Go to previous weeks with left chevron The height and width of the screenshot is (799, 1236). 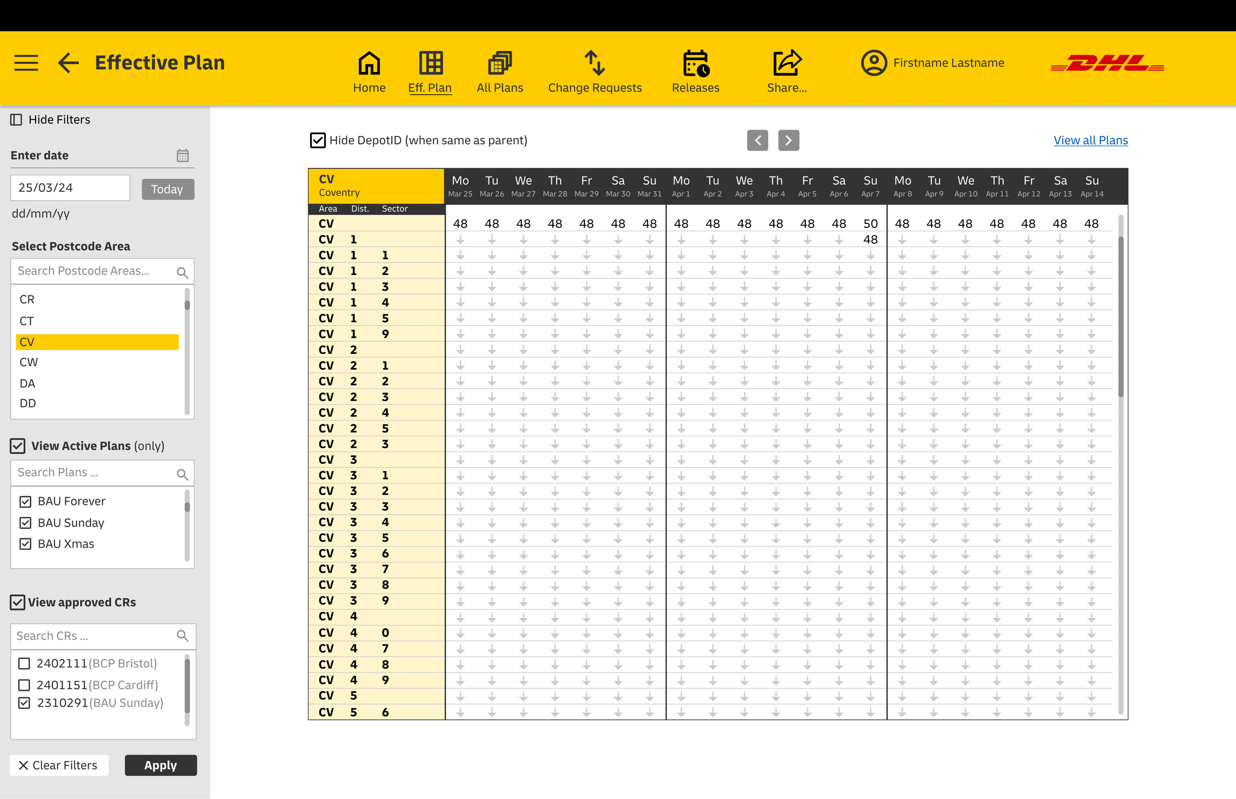(x=757, y=140)
